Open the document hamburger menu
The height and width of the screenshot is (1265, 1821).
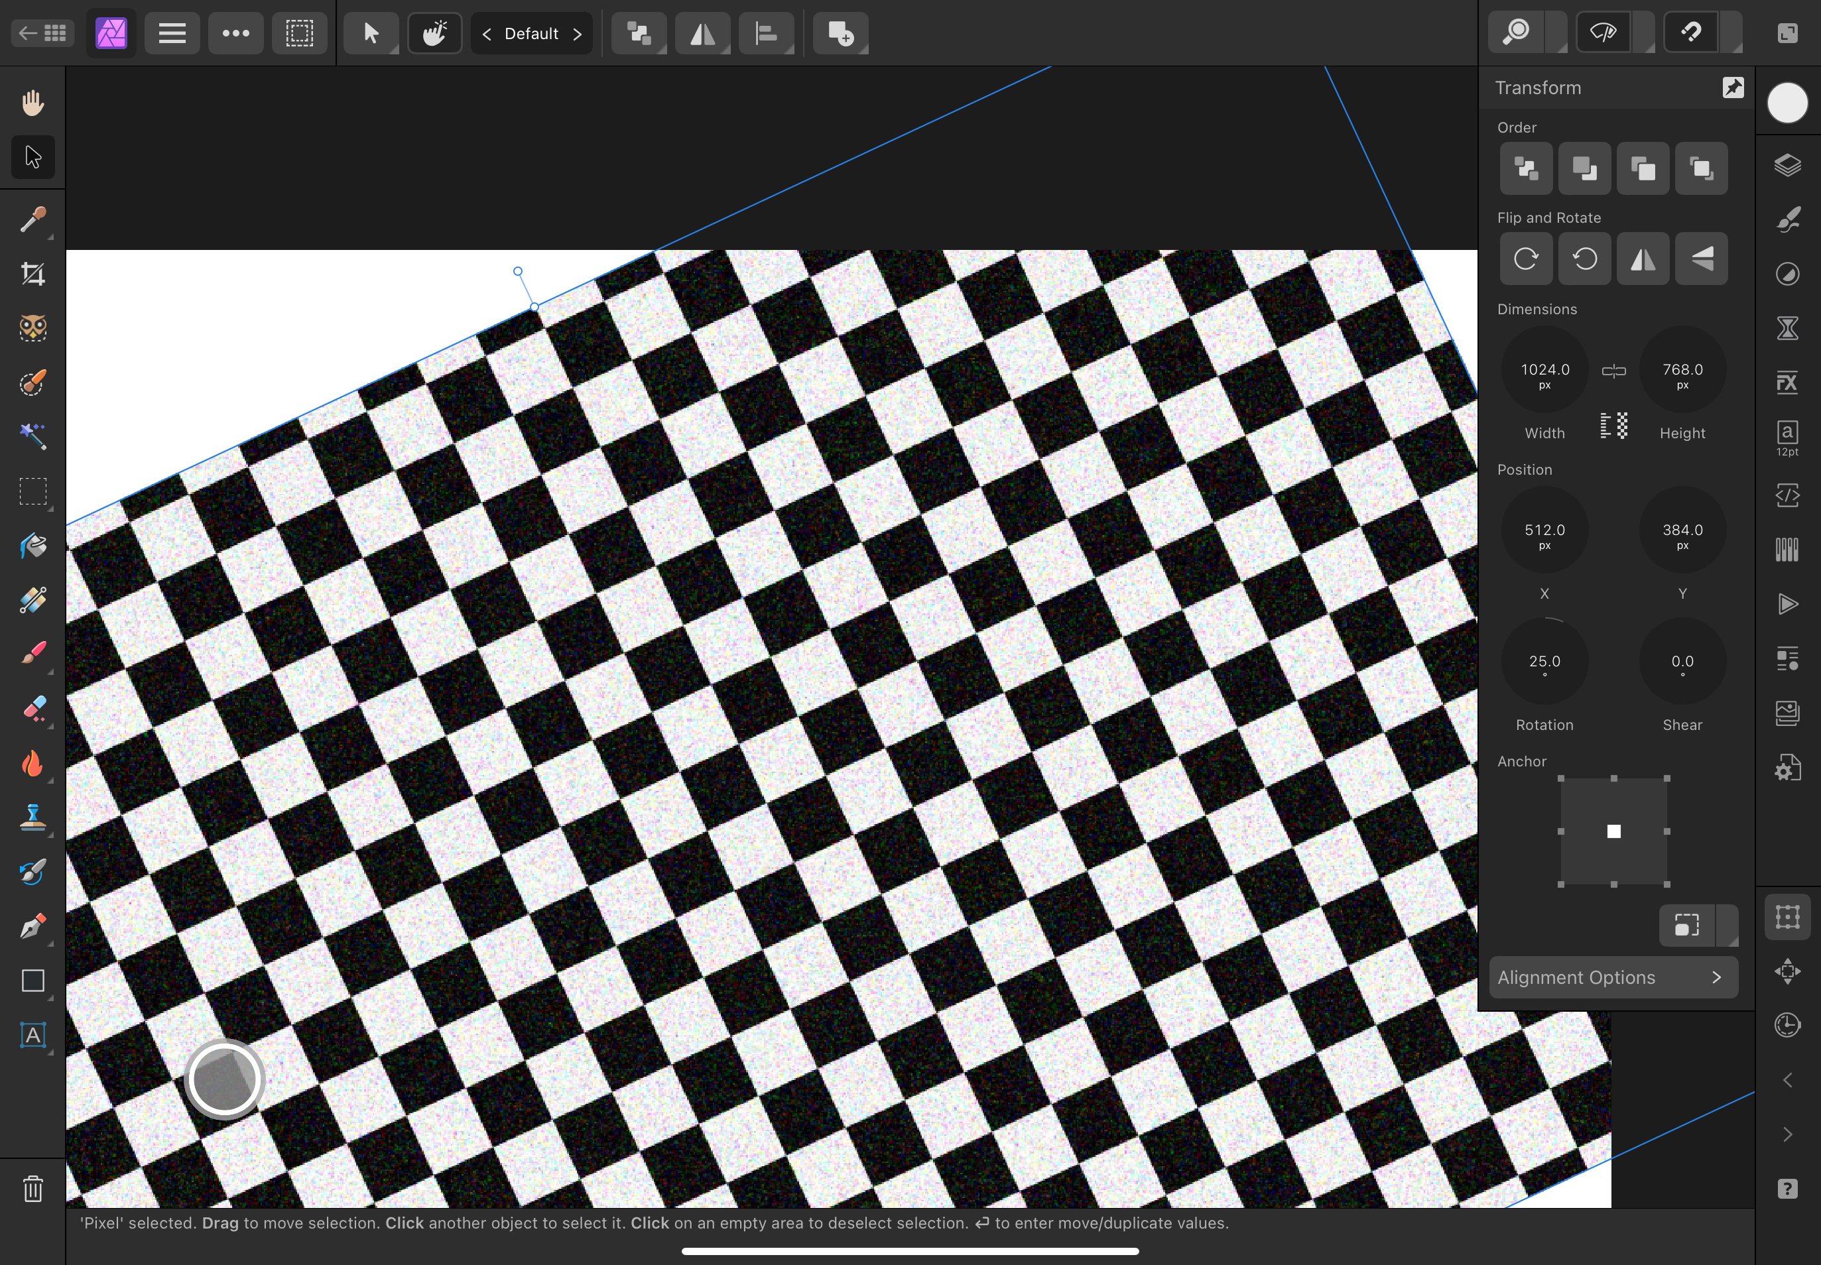point(172,33)
